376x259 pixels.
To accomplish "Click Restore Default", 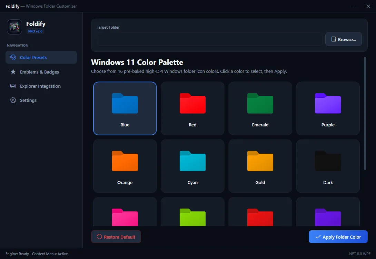I will coord(116,237).
